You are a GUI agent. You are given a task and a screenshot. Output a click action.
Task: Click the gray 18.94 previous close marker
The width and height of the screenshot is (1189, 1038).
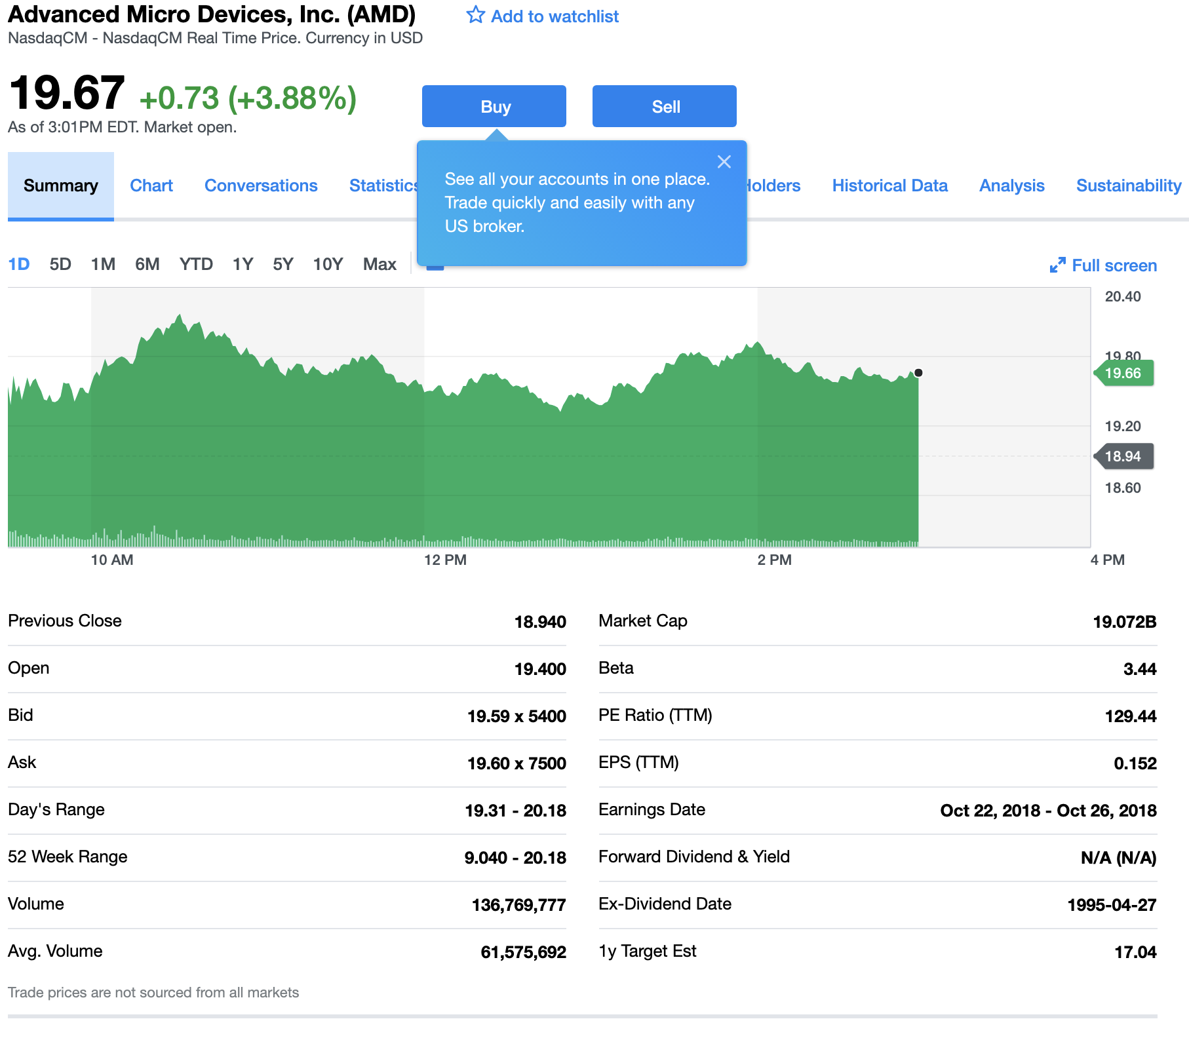point(1123,456)
